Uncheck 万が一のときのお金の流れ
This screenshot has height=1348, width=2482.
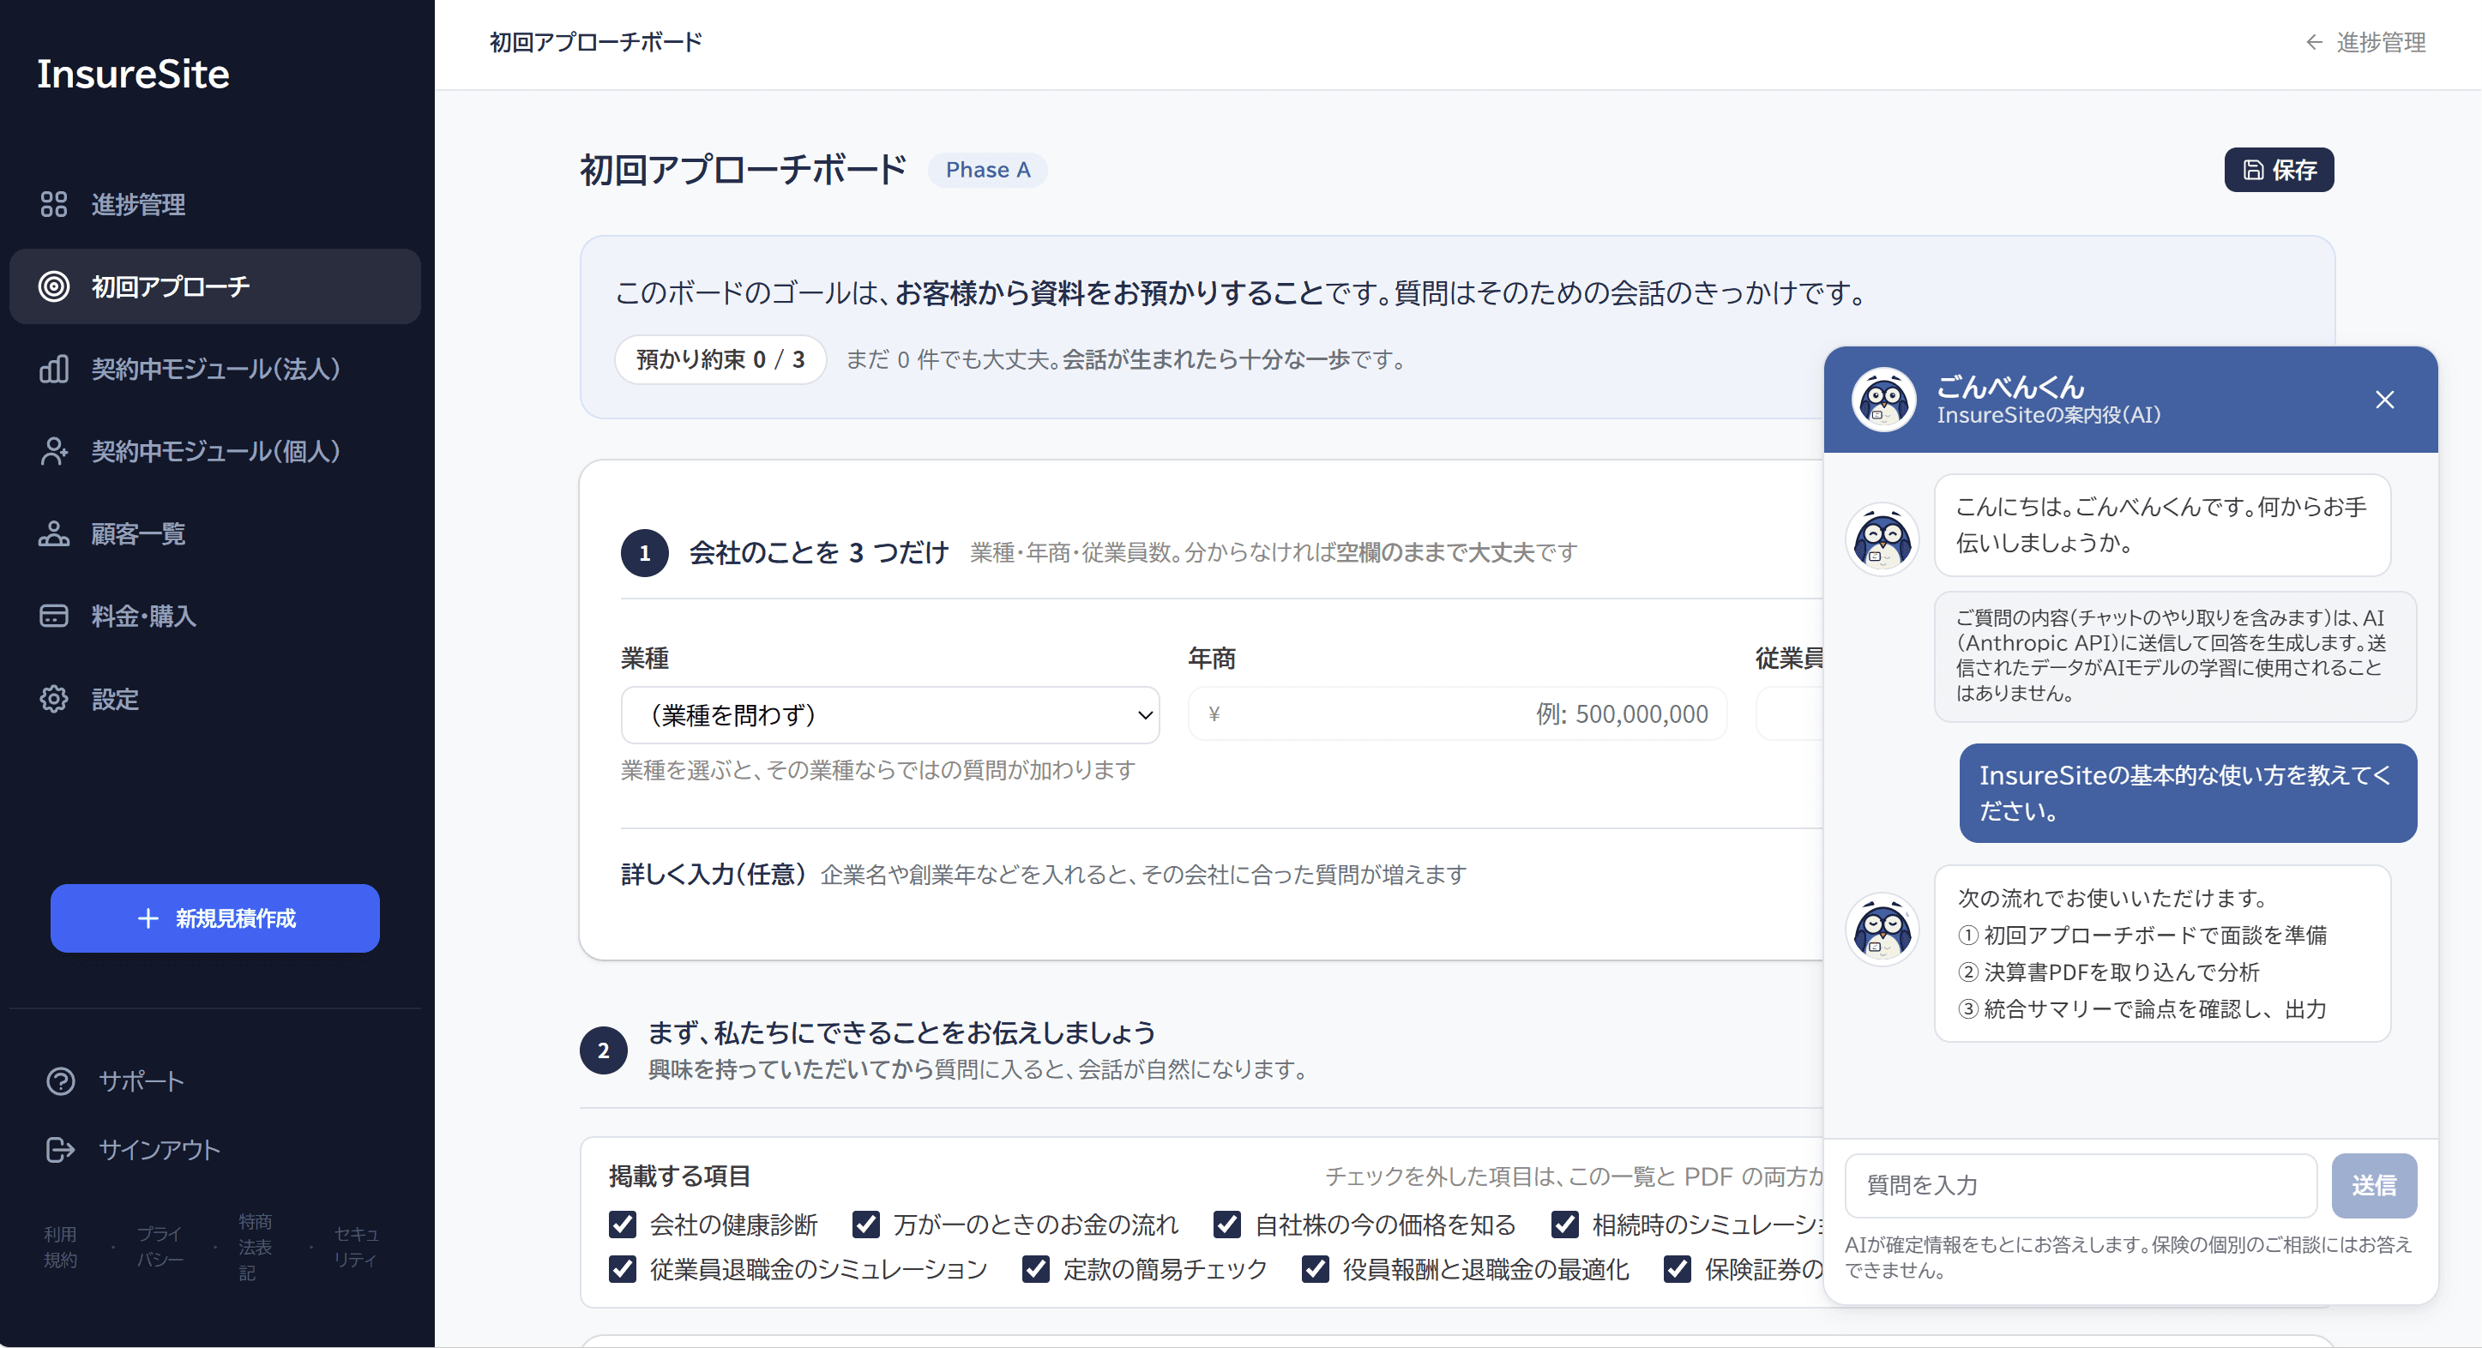[x=866, y=1225]
